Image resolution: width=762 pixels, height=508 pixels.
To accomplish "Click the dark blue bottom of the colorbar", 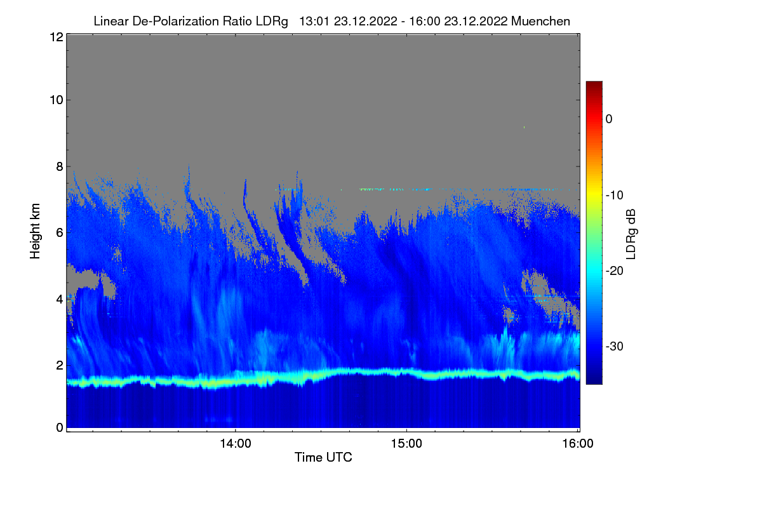I will point(594,379).
